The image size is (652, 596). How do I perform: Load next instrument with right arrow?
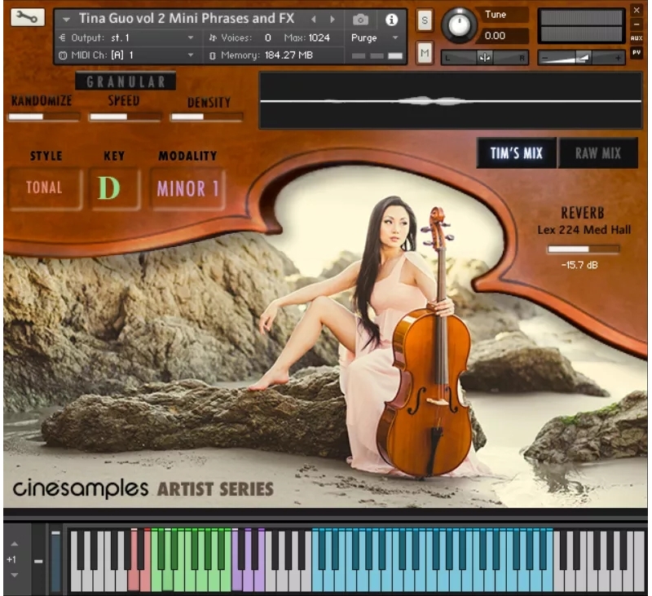(333, 19)
